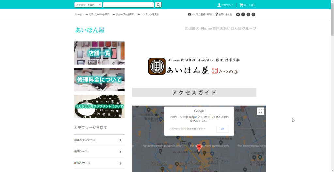Expand カテゴリーから探す menu in navigation bar
The image size is (334, 172).
pos(97,14)
